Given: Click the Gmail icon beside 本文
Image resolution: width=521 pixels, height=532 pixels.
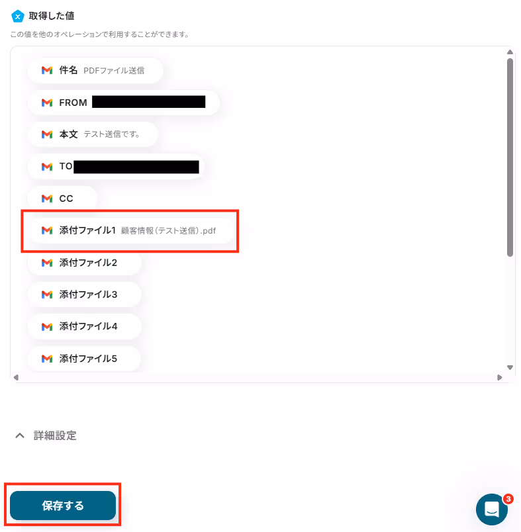Looking at the screenshot, I should point(47,134).
